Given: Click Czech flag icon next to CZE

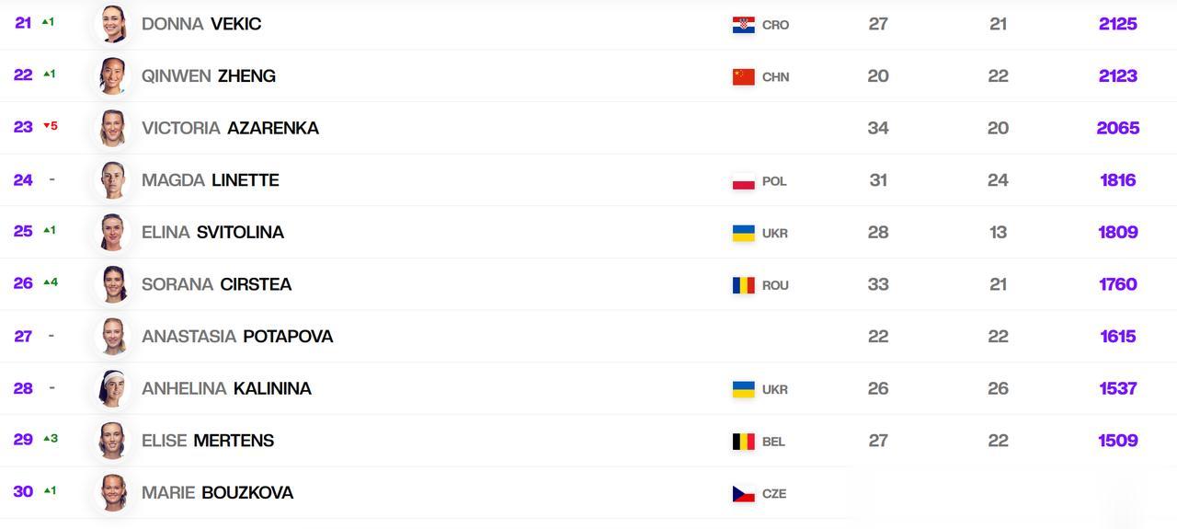Looking at the screenshot, I should point(743,494).
